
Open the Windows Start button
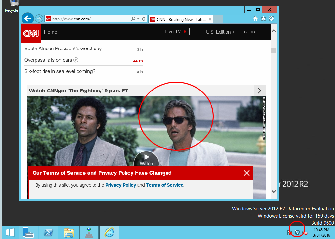click(10, 232)
